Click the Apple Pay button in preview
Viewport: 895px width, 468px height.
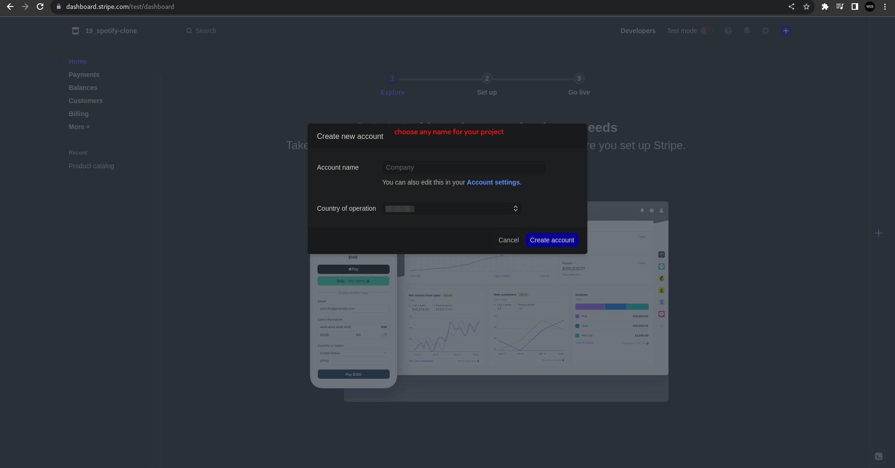point(353,269)
